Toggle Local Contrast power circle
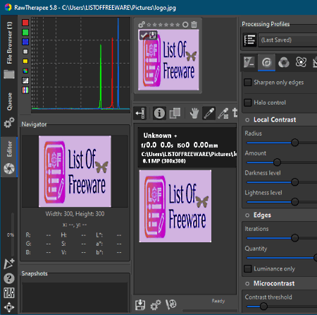This screenshot has width=317, height=315. 247,120
